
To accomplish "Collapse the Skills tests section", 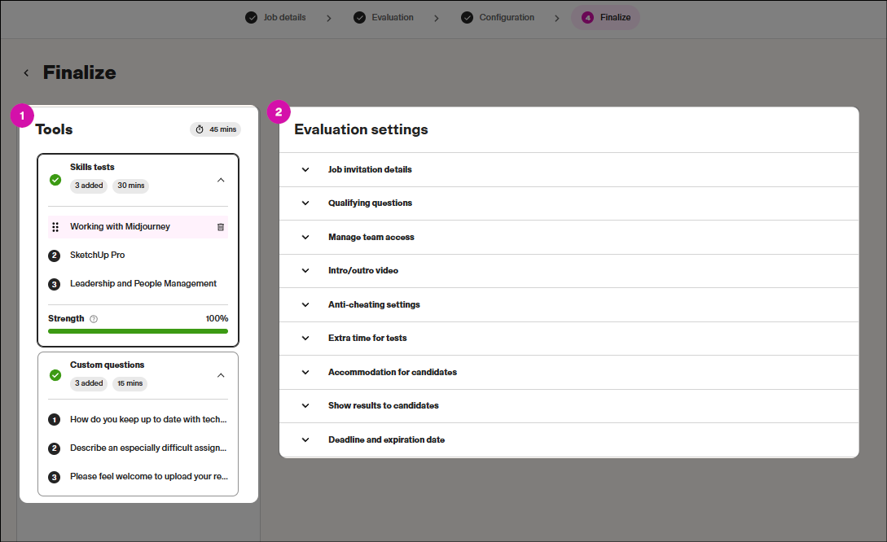I will coord(221,180).
